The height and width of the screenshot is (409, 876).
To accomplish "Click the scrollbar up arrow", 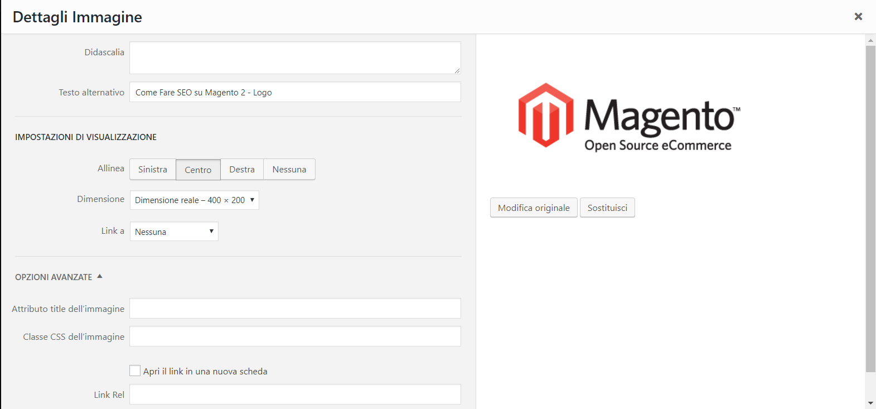I will click(x=870, y=40).
